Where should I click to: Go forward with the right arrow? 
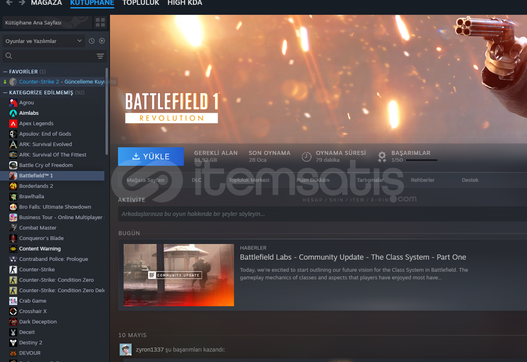pyautogui.click(x=22, y=2)
